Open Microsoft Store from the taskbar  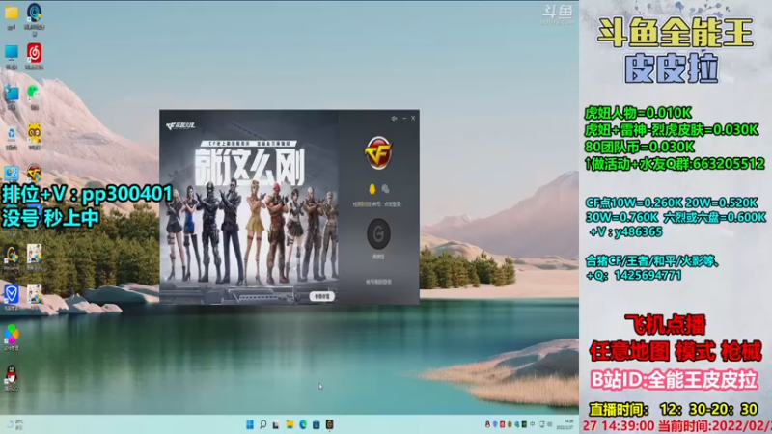pyautogui.click(x=317, y=424)
